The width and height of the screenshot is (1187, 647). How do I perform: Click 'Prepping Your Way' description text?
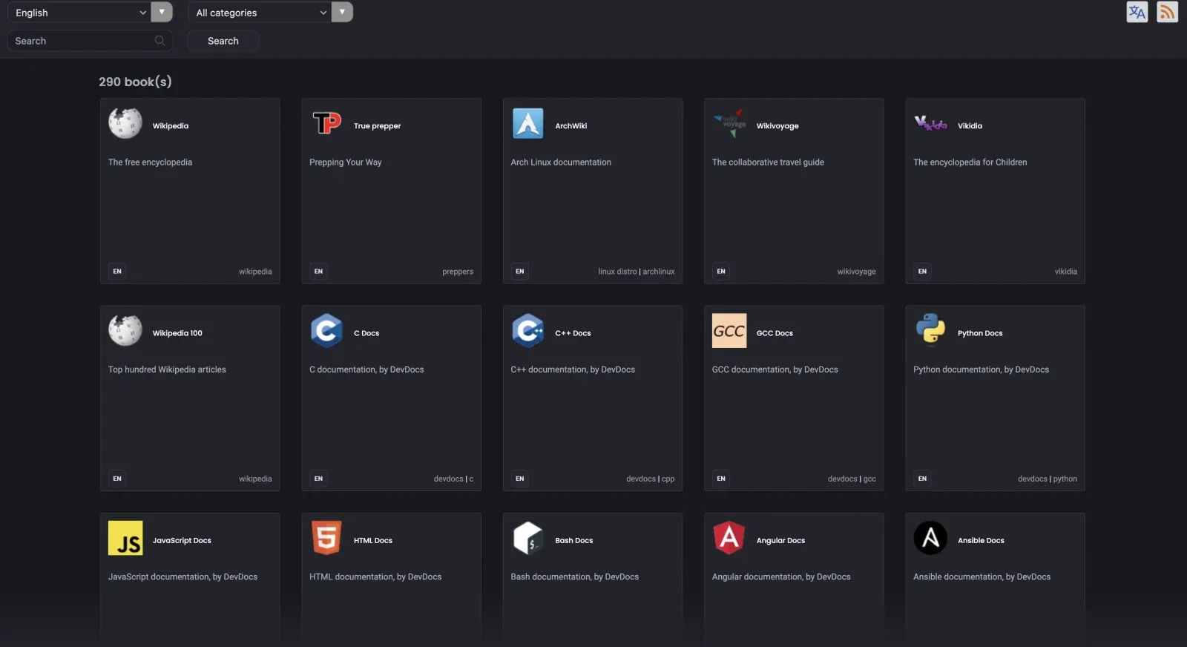tap(346, 162)
